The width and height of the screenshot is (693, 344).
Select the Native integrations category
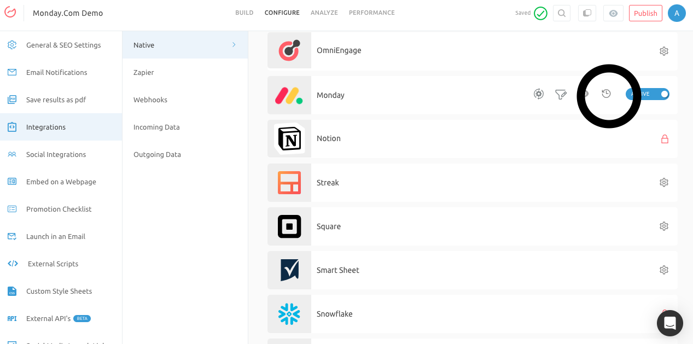(185, 45)
